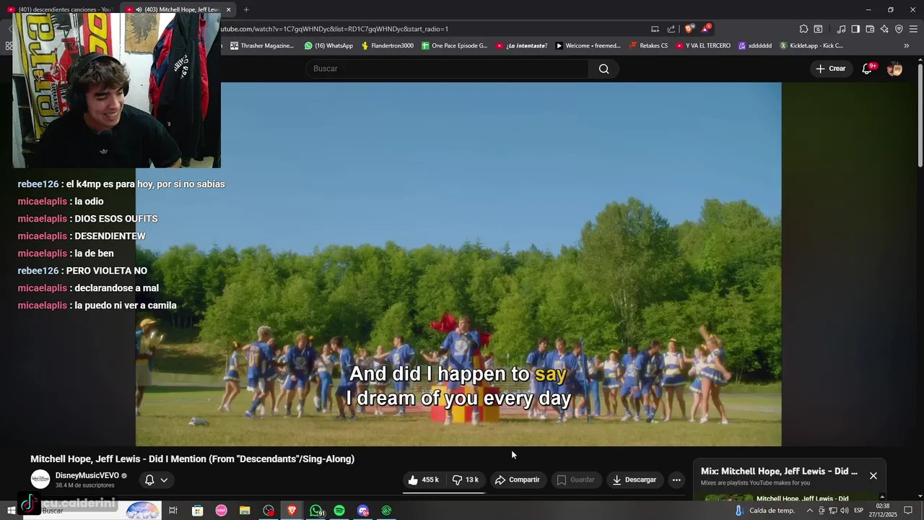Open the Retakes CS bookmark

tap(648, 45)
